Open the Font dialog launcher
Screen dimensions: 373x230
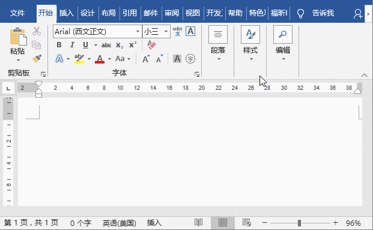pos(197,74)
